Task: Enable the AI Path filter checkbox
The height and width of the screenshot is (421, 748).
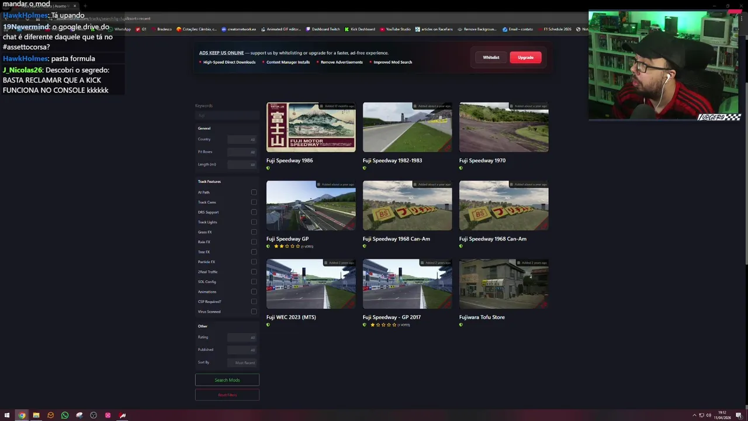Action: click(254, 192)
